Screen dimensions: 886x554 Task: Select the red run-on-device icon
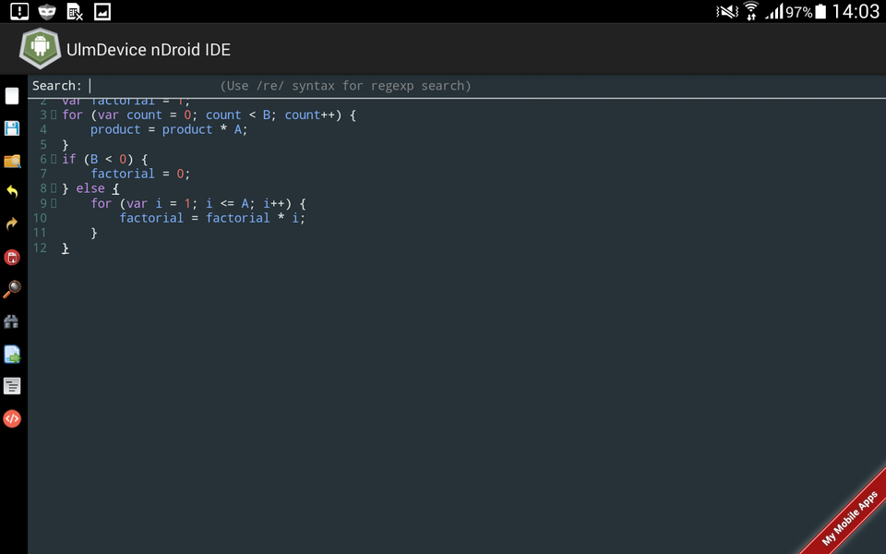tap(12, 257)
